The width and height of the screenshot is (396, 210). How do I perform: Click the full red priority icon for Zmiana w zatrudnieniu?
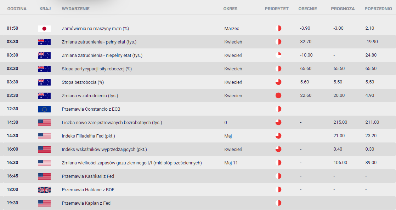(278, 95)
